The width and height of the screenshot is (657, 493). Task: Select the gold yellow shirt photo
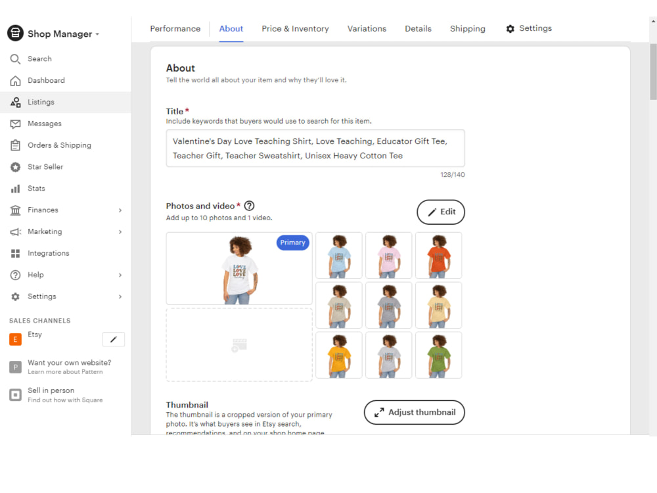pyautogui.click(x=339, y=356)
